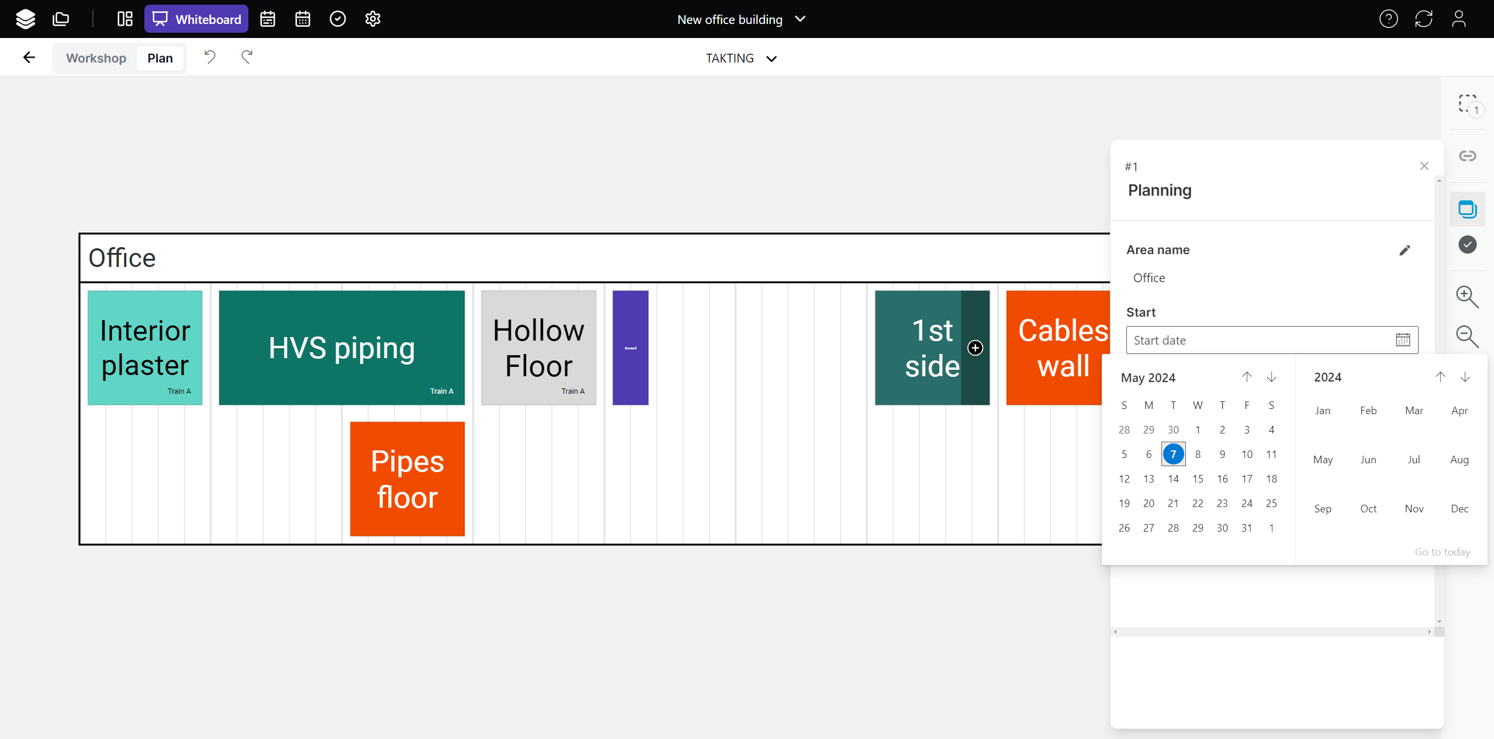Click the plus icon on 1st side card

pyautogui.click(x=975, y=348)
